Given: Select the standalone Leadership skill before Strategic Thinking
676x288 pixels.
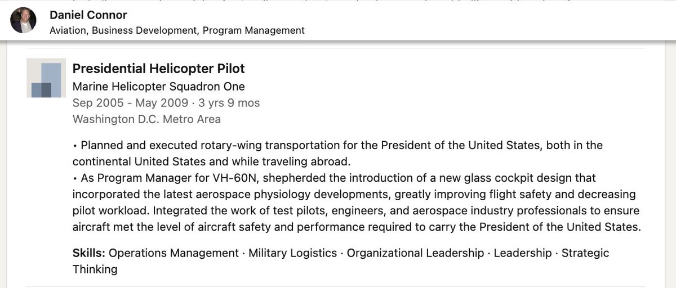Looking at the screenshot, I should pyautogui.click(x=523, y=253).
